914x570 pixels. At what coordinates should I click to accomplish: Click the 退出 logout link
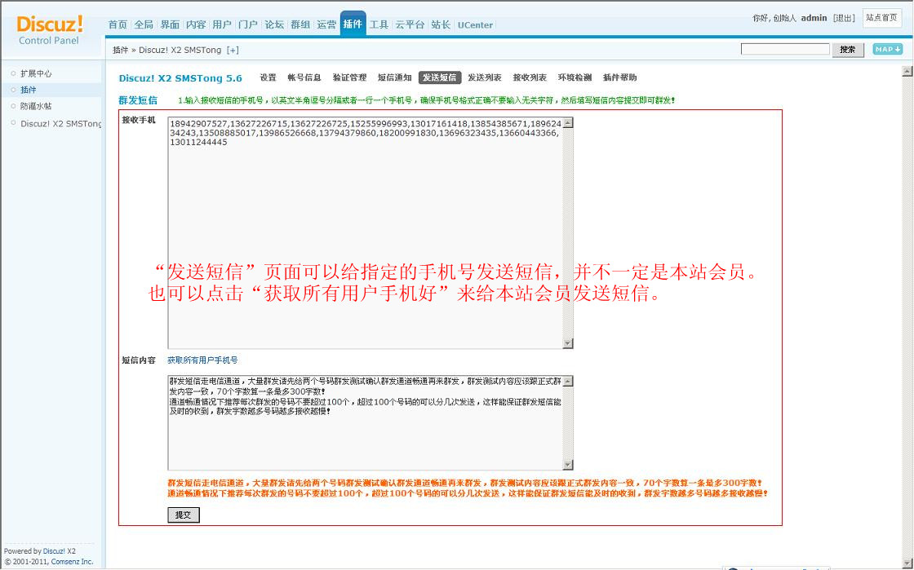click(x=844, y=18)
